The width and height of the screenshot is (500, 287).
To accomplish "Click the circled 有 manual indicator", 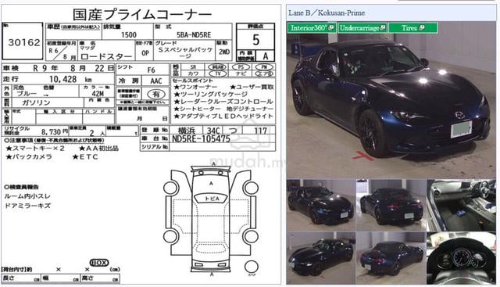I will pos(156,94).
